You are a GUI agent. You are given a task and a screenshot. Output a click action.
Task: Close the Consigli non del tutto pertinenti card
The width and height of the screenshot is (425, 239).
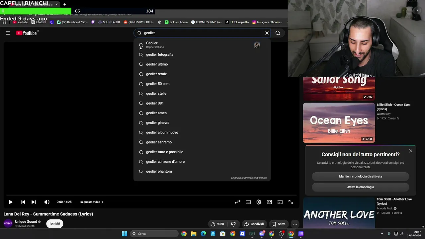click(411, 151)
